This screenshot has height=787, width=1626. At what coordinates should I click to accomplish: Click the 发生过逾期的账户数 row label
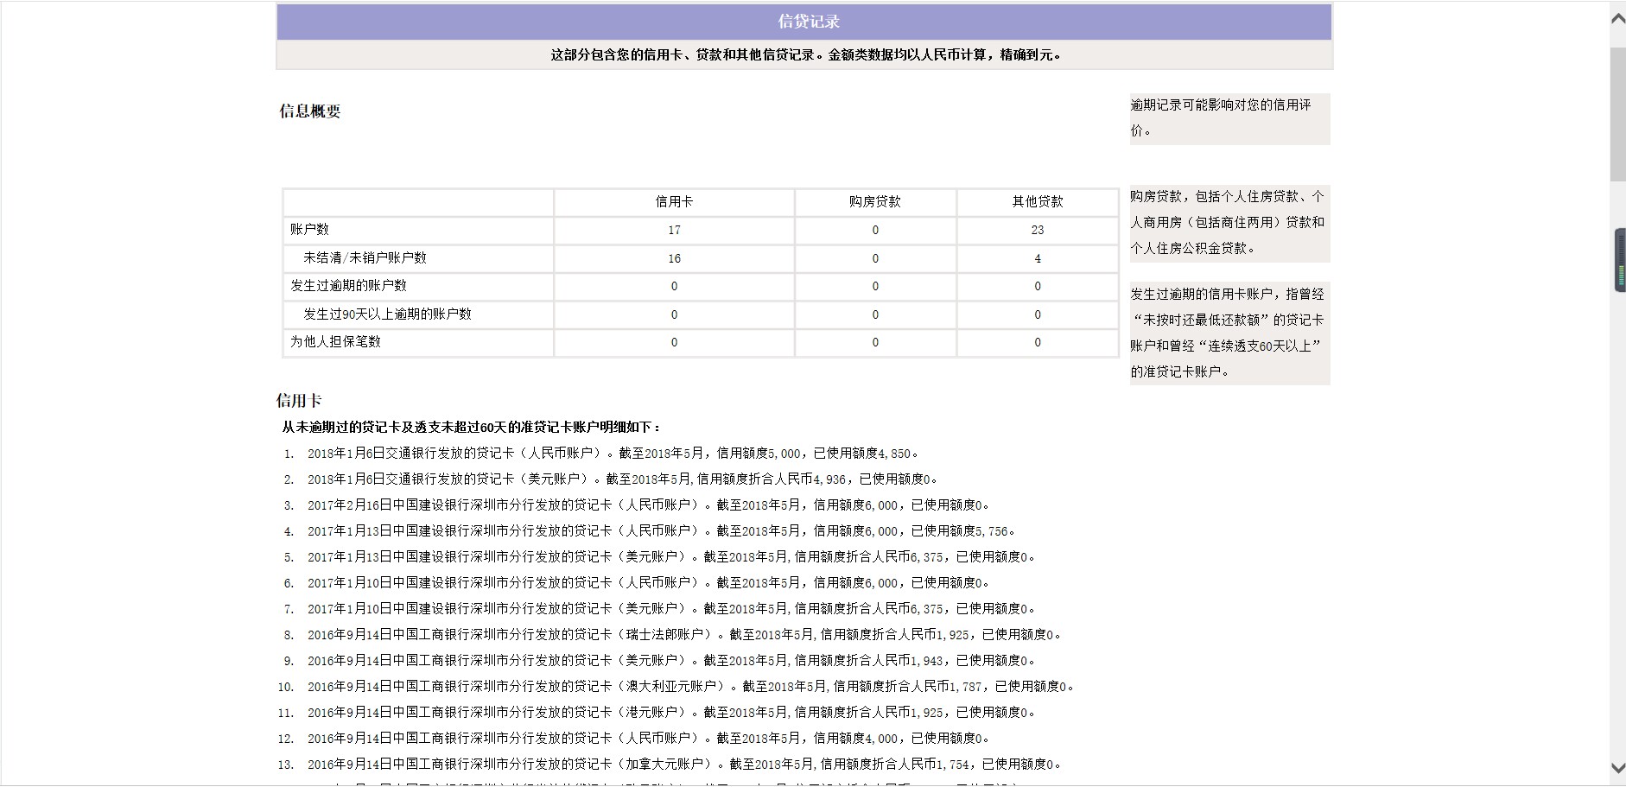click(x=348, y=286)
